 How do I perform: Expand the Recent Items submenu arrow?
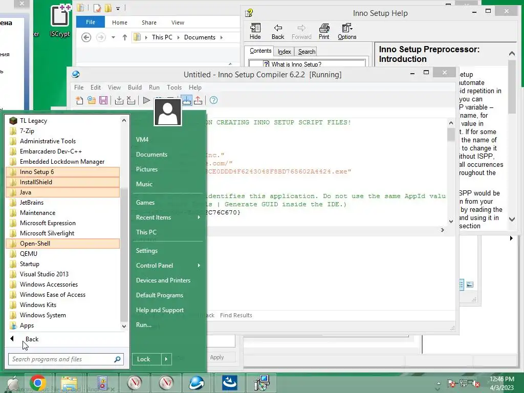click(x=199, y=217)
